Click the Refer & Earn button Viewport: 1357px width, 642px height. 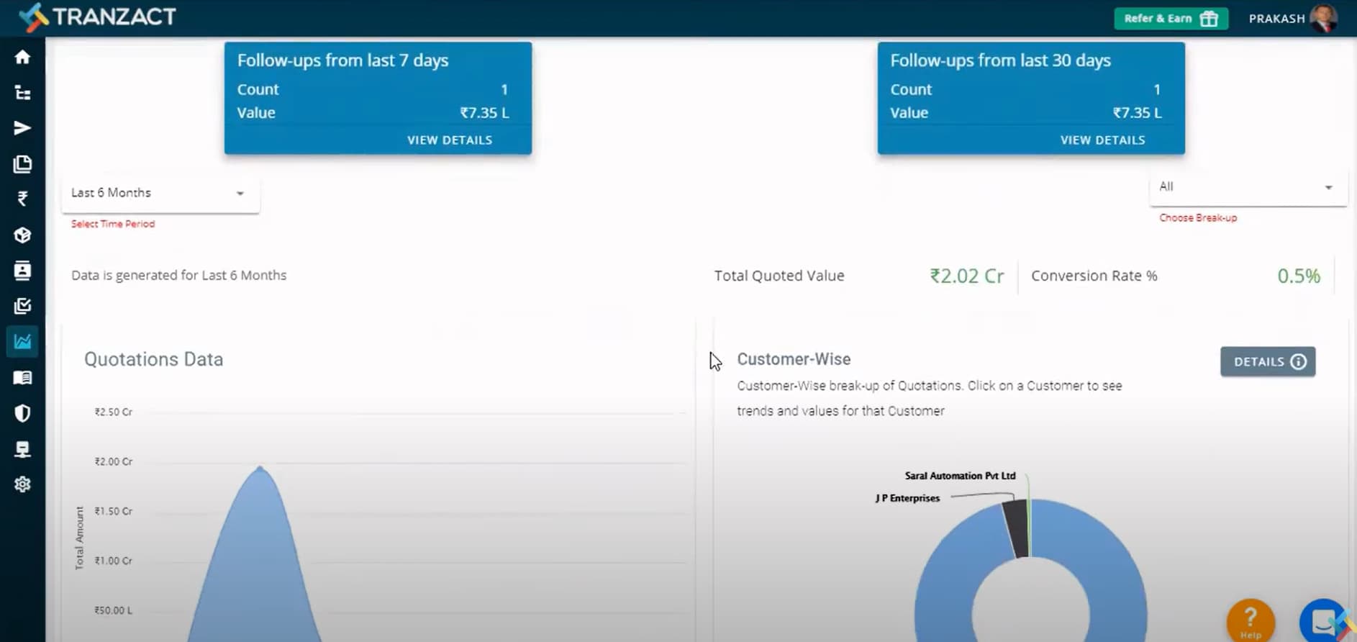(1171, 19)
